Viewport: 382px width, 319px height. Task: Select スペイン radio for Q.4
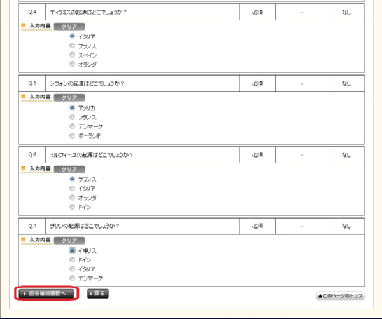pyautogui.click(x=73, y=55)
